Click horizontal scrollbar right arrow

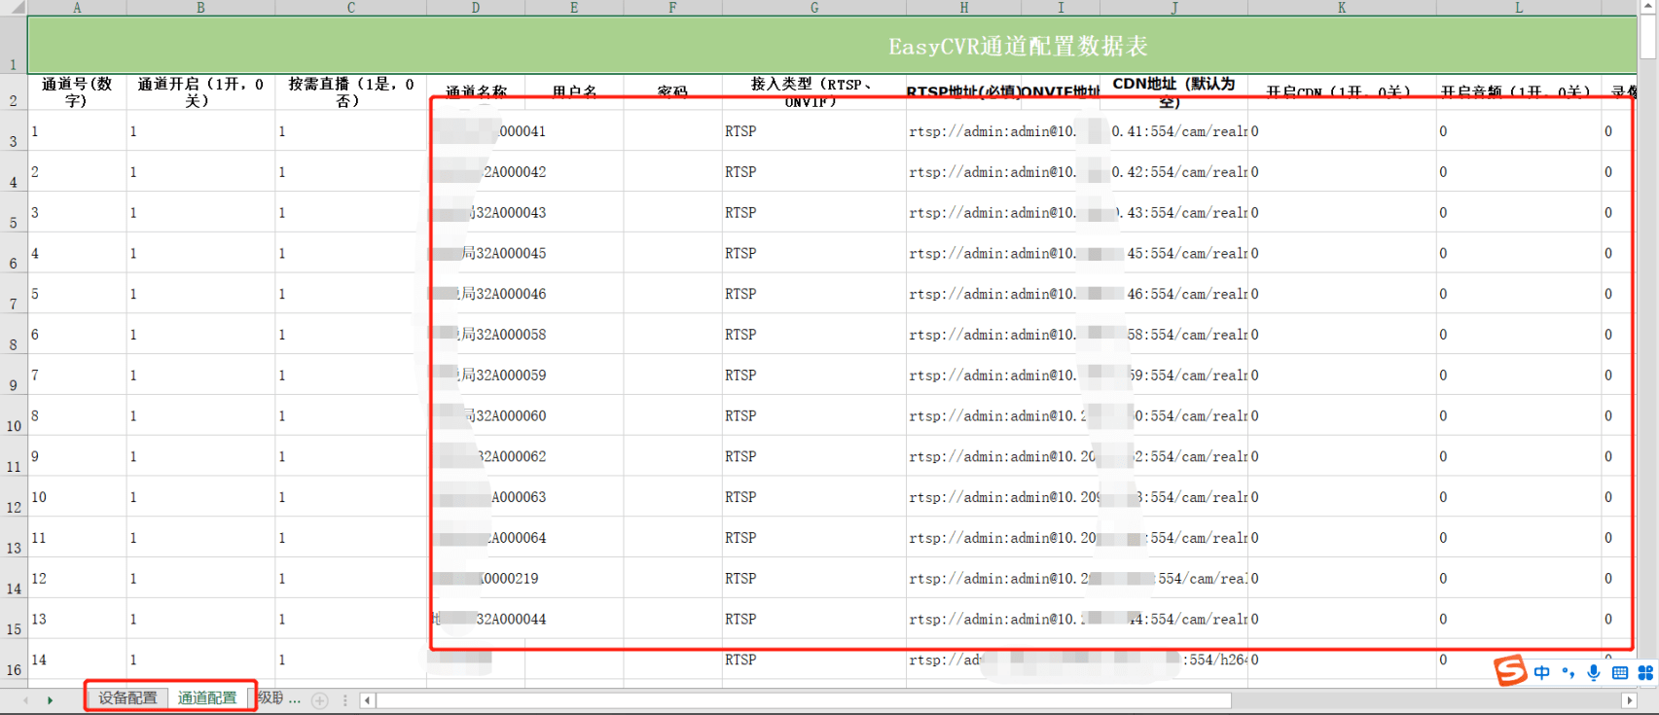1629,700
